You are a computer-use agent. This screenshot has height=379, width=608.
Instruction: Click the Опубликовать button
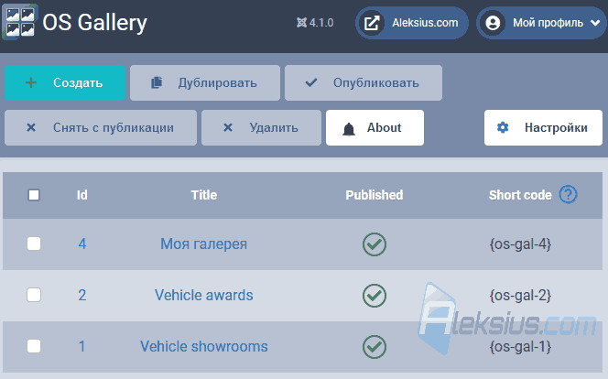tap(364, 83)
